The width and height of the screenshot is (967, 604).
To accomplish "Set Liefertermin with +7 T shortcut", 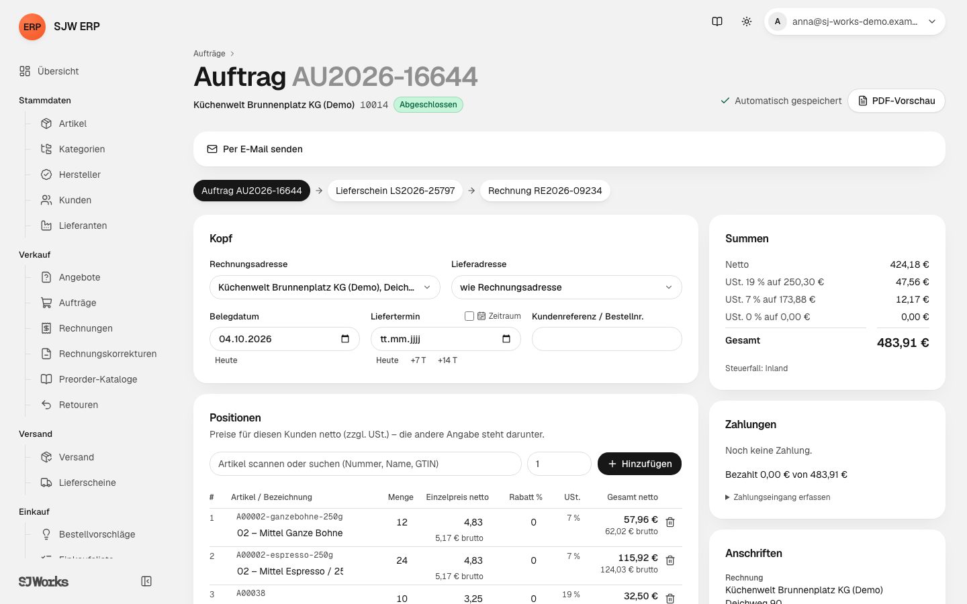I will coord(418,360).
